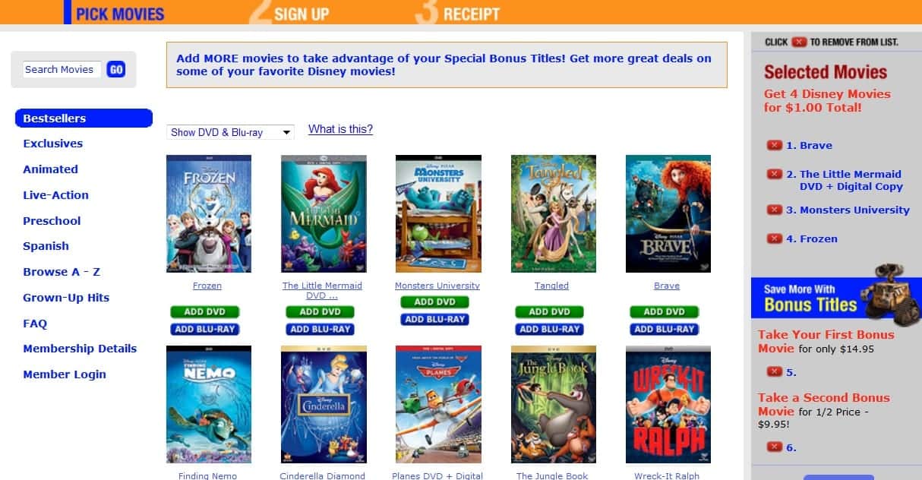Click the blue GO search icon
The image size is (922, 480).
(115, 70)
